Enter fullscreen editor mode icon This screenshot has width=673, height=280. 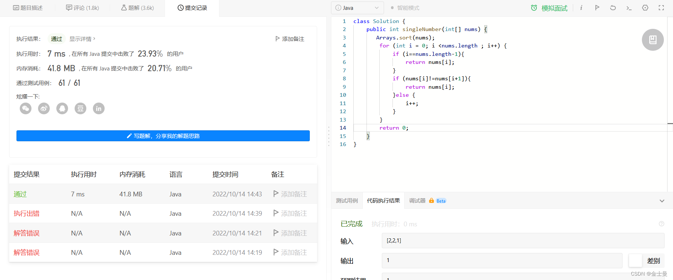point(661,8)
